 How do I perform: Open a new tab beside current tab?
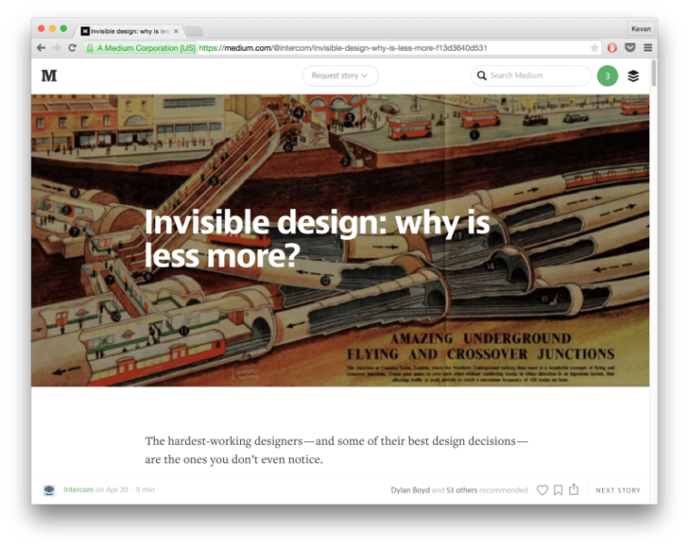pyautogui.click(x=195, y=31)
